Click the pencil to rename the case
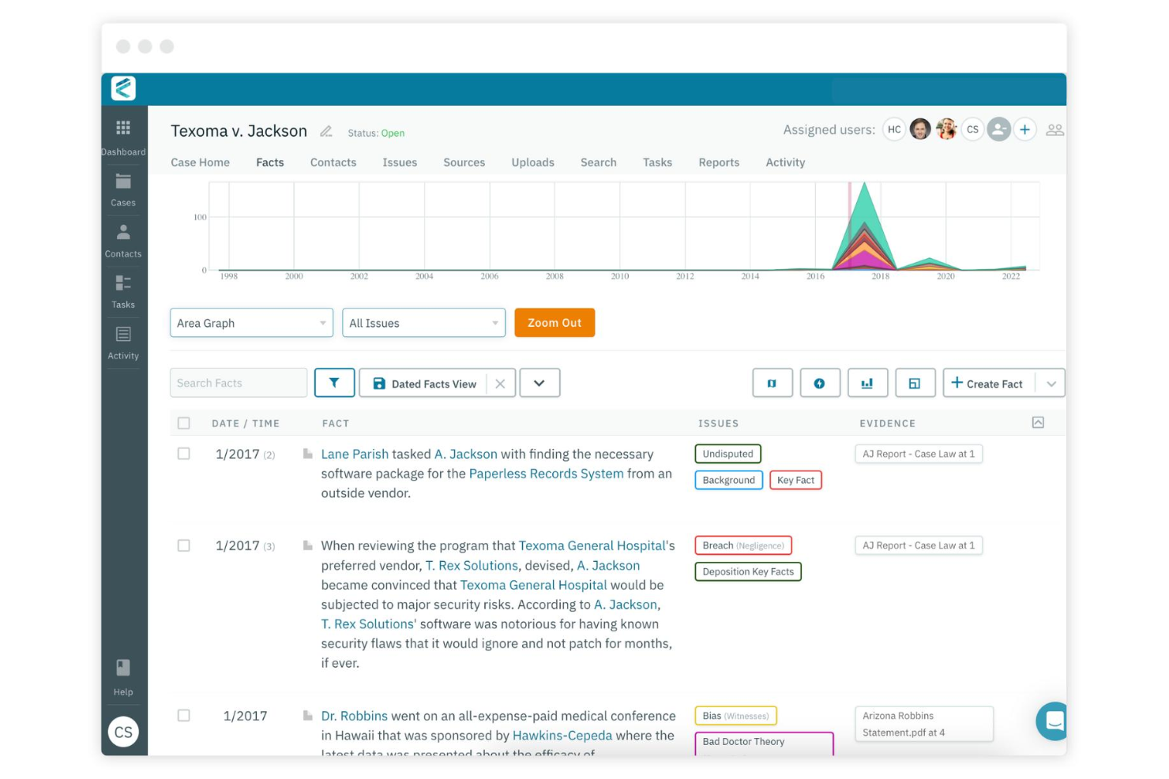The width and height of the screenshot is (1169, 779). click(x=326, y=131)
